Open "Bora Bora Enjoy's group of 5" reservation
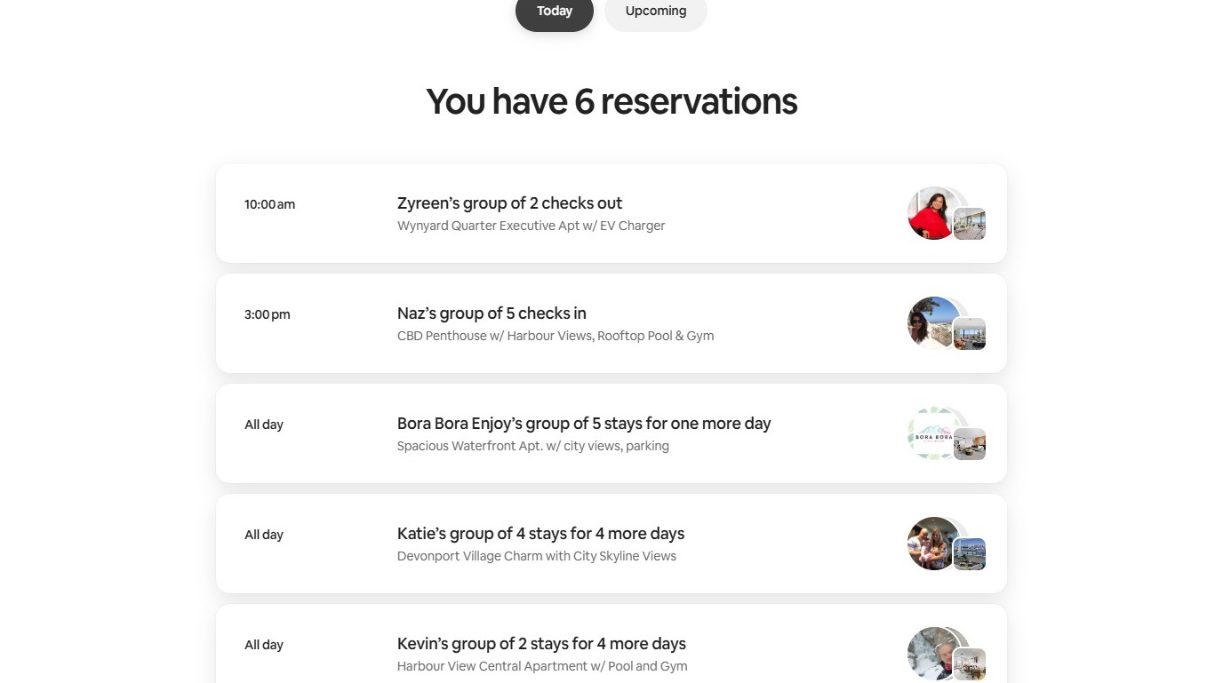The image size is (1223, 683). (611, 433)
